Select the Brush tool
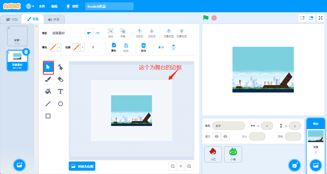Image resolution: width=327 pixels, height=174 pixels. [48, 79]
